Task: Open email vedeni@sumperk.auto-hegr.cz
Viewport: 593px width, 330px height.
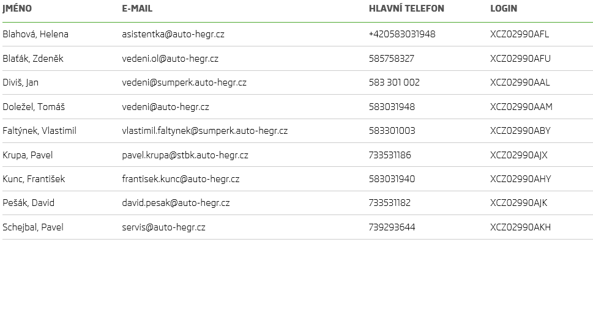Action: (x=184, y=82)
